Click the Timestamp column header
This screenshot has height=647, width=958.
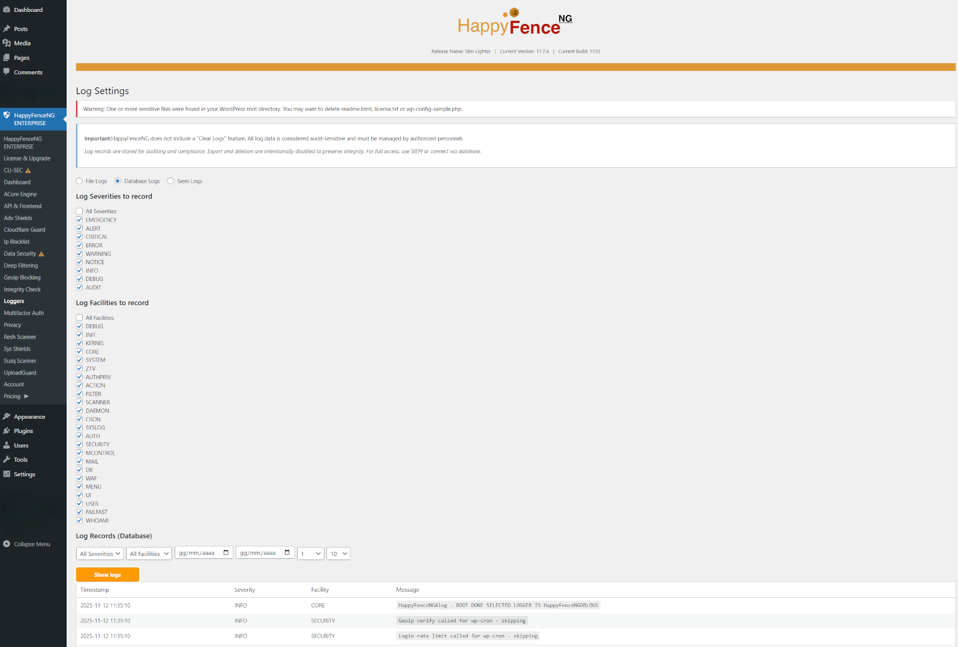95,590
